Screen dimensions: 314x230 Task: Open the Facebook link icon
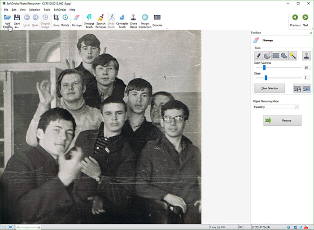[x=296, y=227]
